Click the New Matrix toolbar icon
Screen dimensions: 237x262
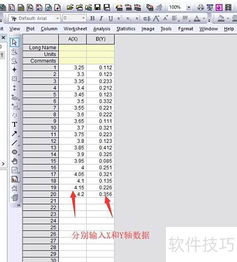(x=21, y=8)
